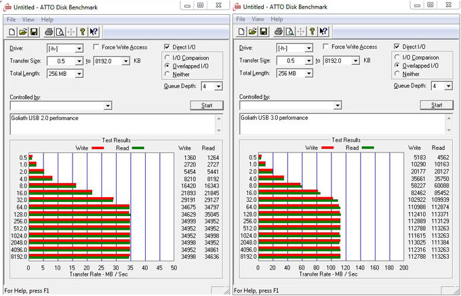461x296 pixels.
Task: Click green Read legend swatch, right window
Action: point(367,148)
